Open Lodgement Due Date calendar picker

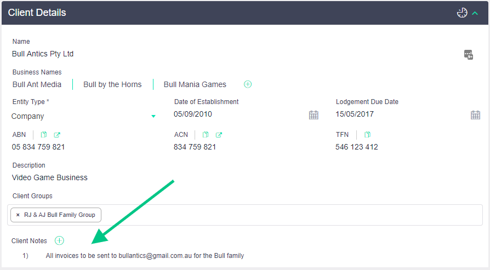coord(475,115)
